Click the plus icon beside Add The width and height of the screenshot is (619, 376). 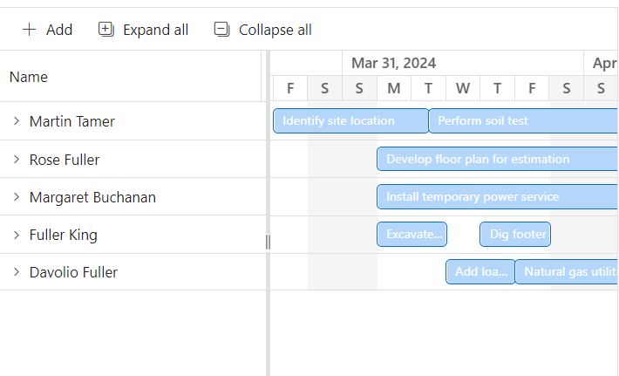(x=30, y=30)
